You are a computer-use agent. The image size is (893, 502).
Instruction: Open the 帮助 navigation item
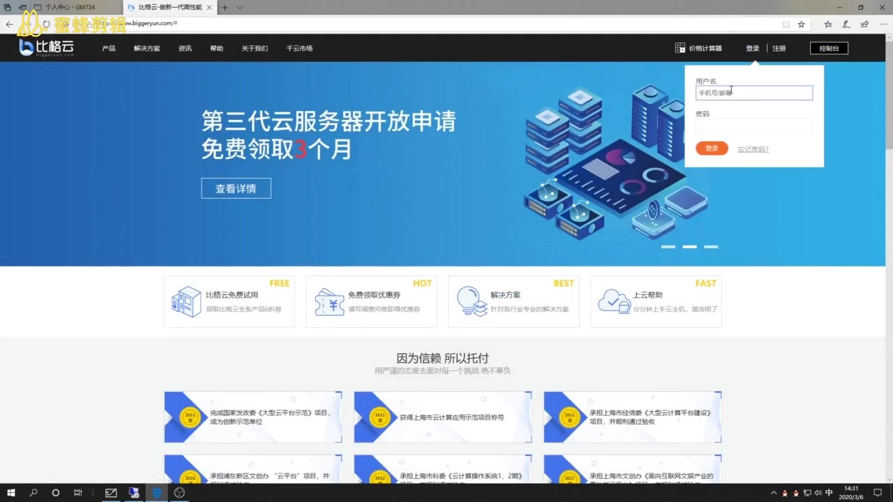click(217, 48)
